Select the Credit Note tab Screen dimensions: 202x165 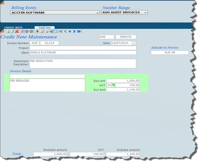pyautogui.click(x=44, y=28)
